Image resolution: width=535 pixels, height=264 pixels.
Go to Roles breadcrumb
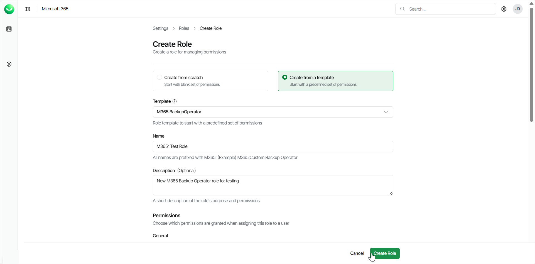click(184, 28)
